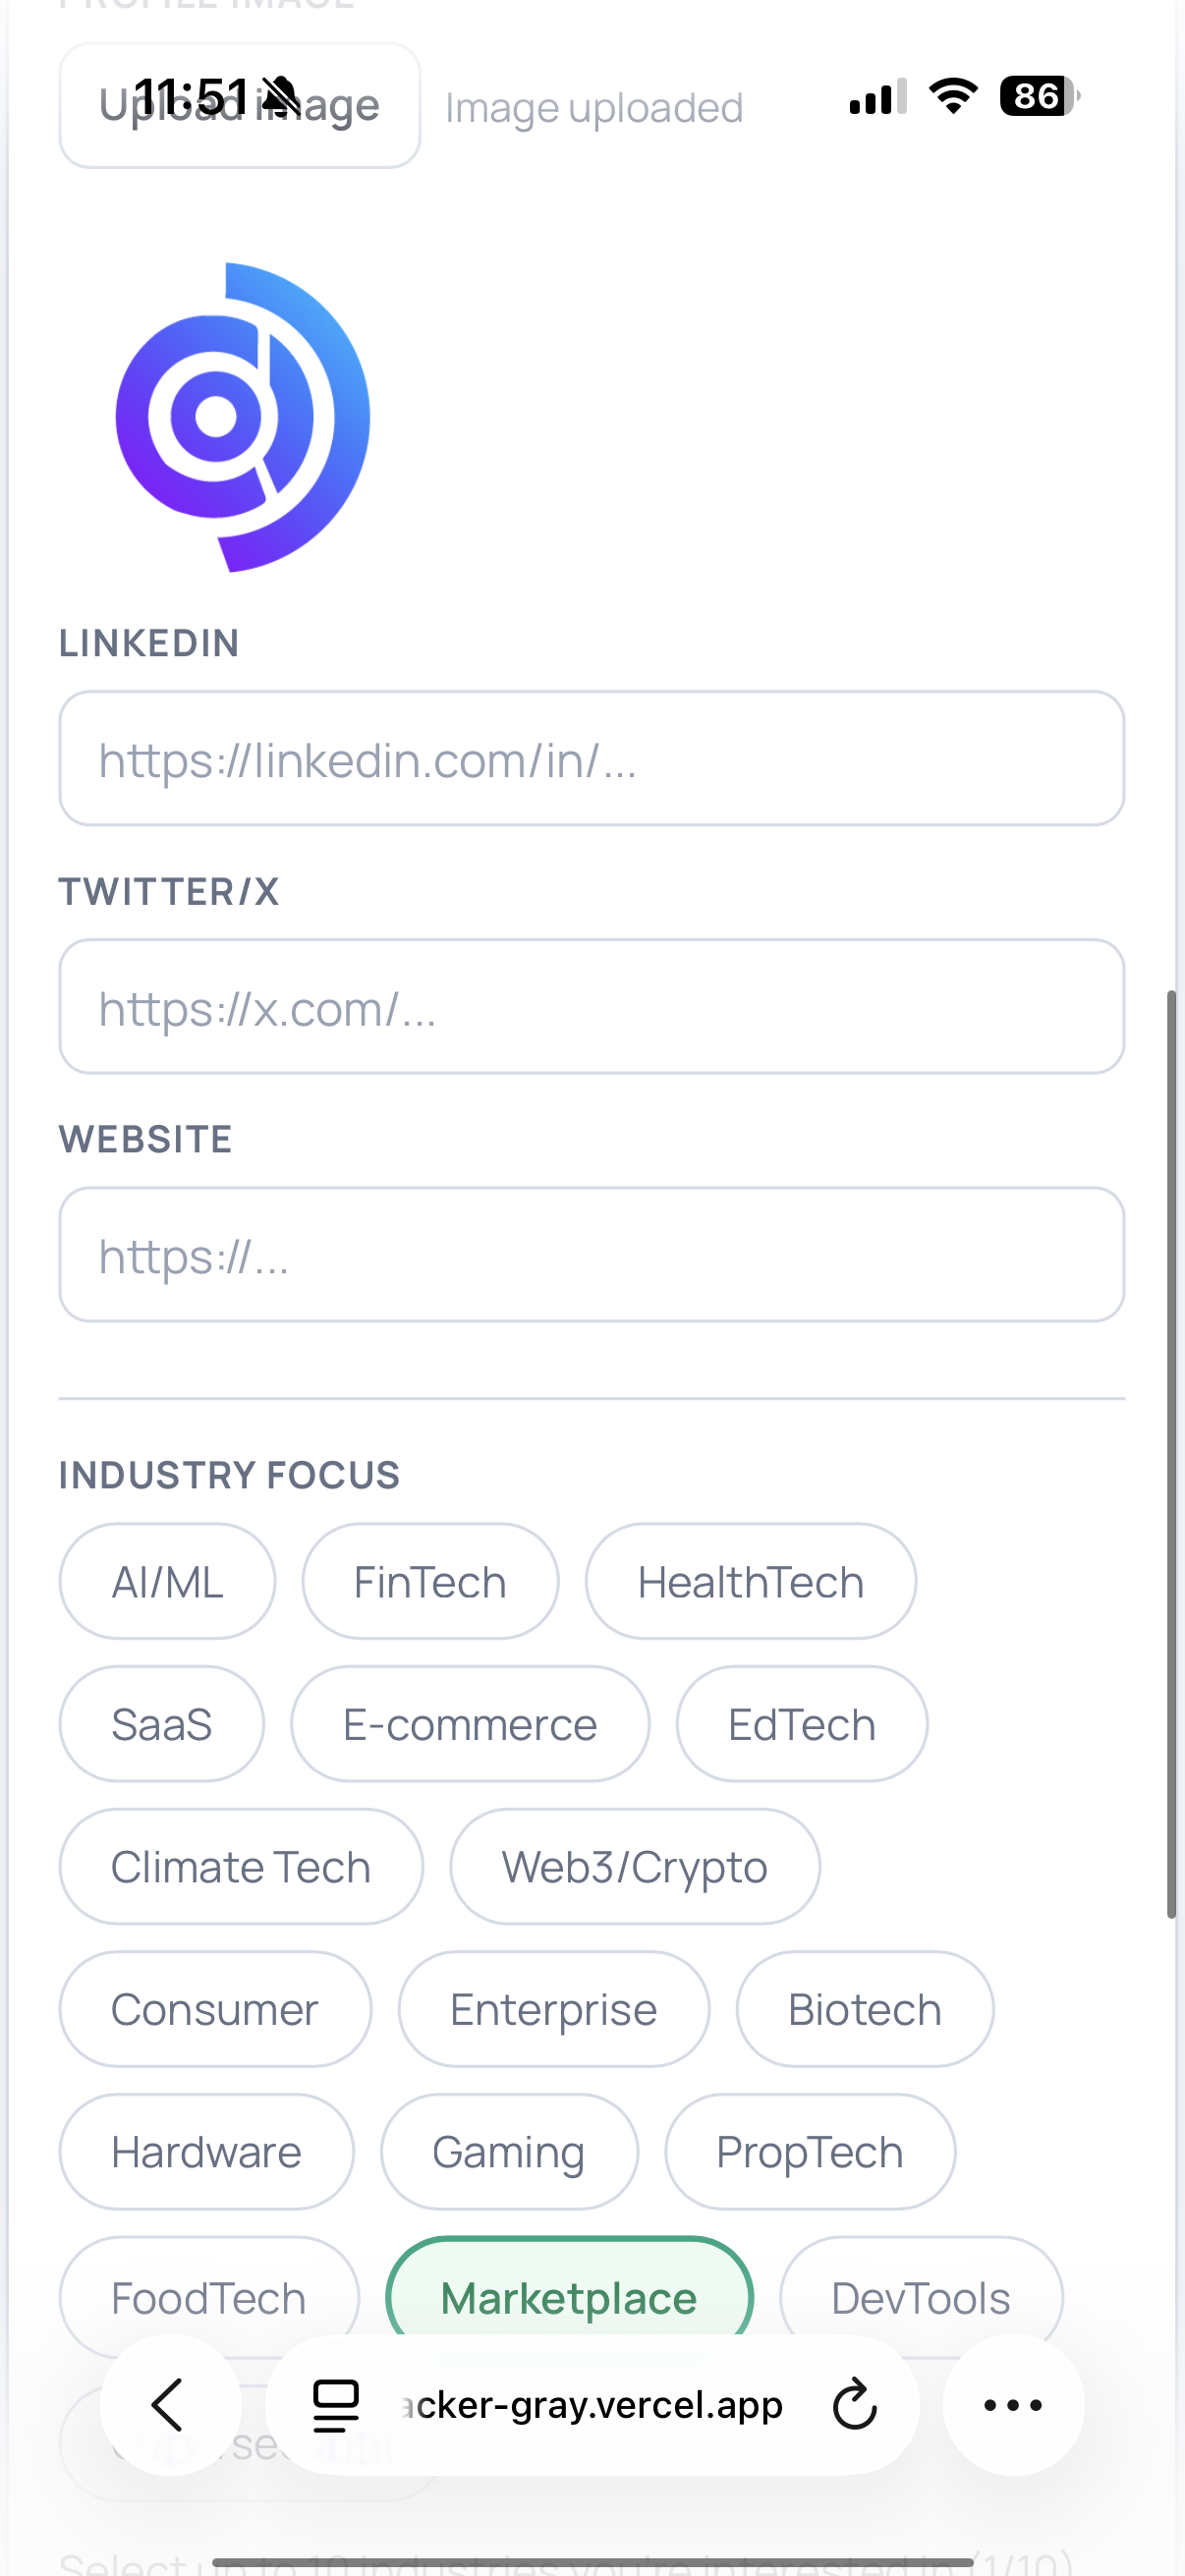Open the three-dots browser menu
Screen dimensions: 1185x2576
1013,2405
